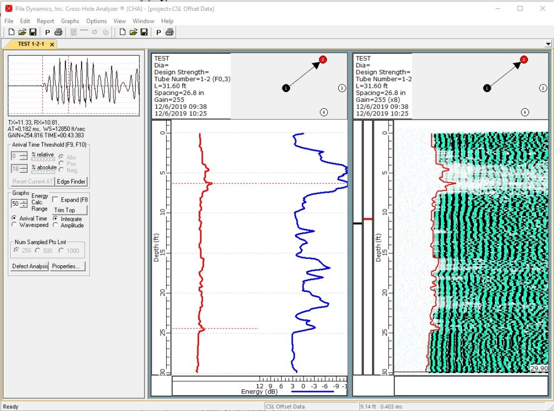Close the TEST 1-2-1 tab with its X
The image size is (554, 411).
(52, 44)
